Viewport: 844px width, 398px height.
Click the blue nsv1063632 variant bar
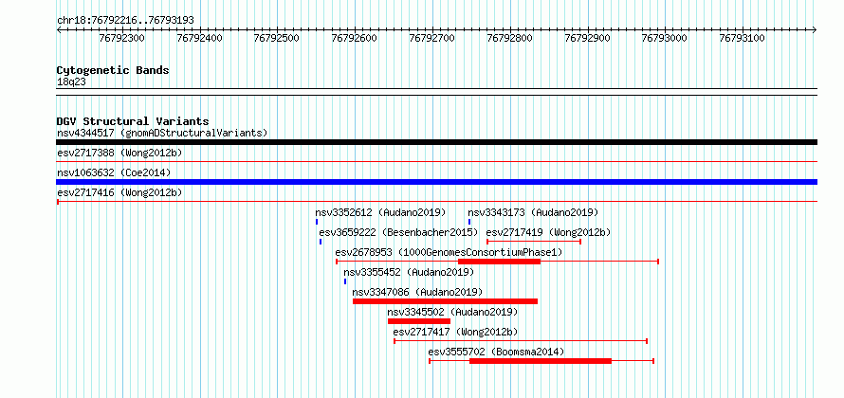coord(436,182)
